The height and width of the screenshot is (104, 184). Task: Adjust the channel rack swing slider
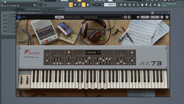click(x=52, y=9)
